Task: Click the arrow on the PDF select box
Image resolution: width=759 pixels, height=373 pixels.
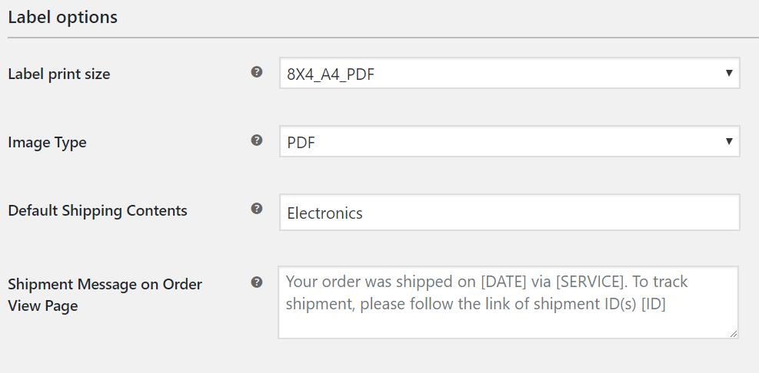Action: 728,141
